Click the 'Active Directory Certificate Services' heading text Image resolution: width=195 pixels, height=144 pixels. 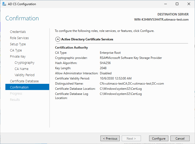pos(87,39)
